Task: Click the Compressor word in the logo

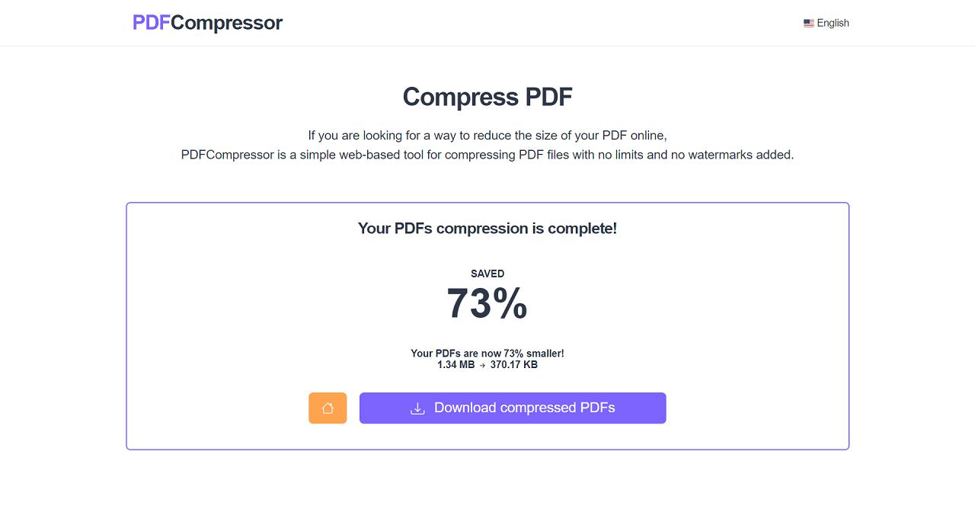Action: 226,23
